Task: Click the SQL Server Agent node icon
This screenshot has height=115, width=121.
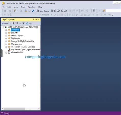Action: (x=9, y=50)
